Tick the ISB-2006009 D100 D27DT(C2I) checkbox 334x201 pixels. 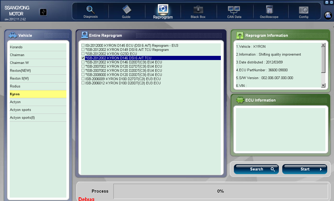pos(83,79)
